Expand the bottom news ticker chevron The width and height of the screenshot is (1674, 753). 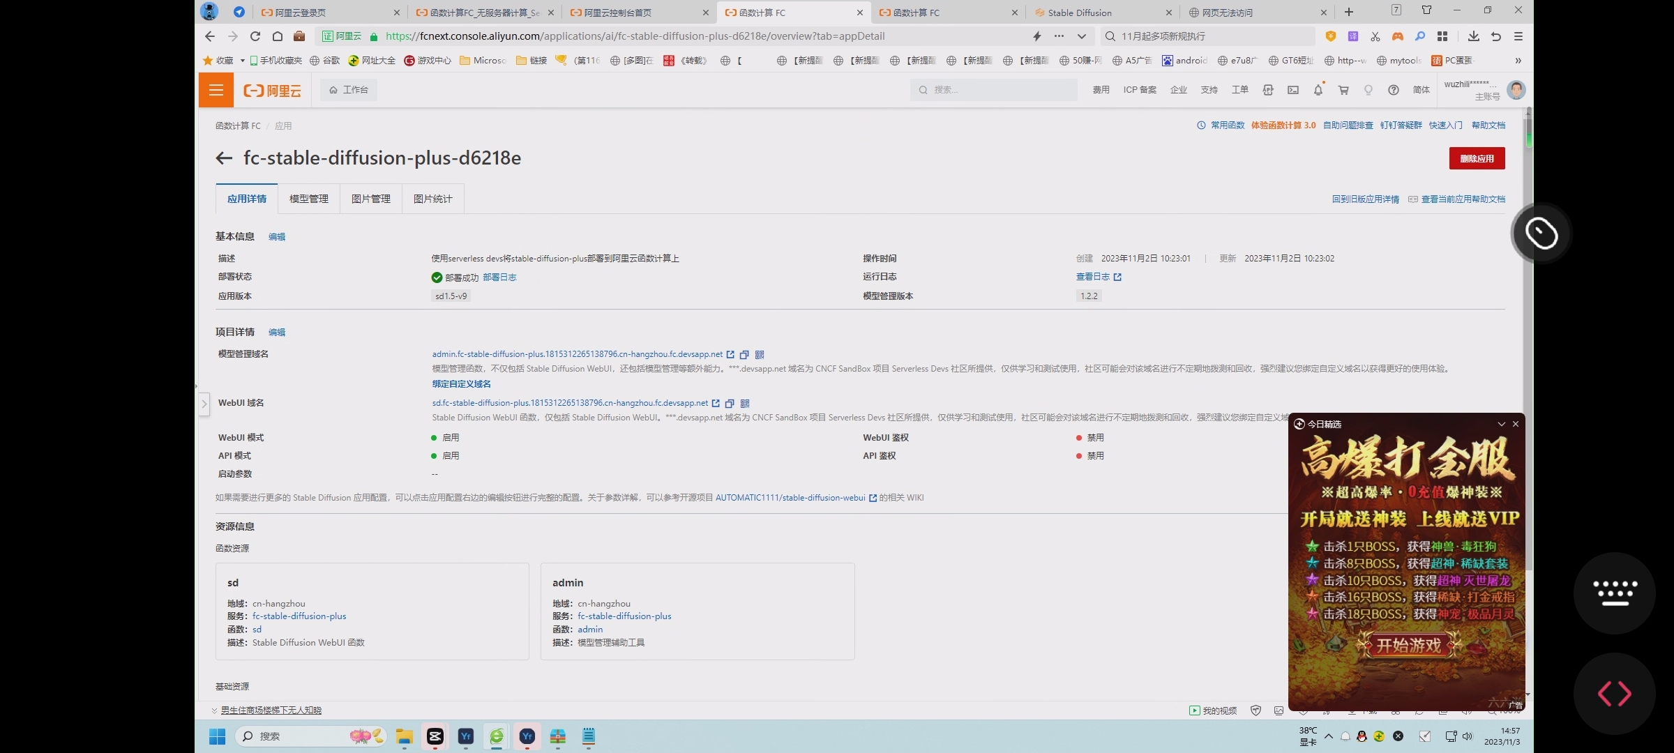click(x=214, y=710)
